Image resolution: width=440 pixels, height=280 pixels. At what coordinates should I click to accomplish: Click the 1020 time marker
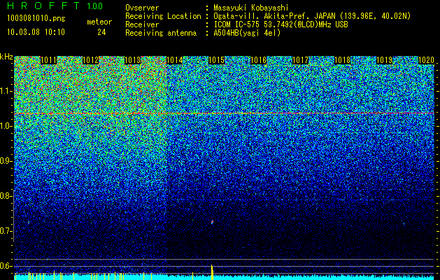426,60
